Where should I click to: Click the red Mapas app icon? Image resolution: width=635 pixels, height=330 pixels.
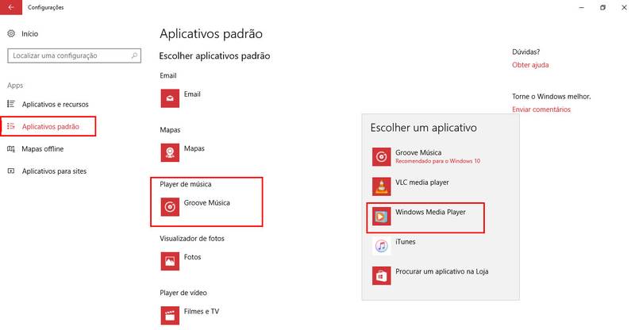170,152
